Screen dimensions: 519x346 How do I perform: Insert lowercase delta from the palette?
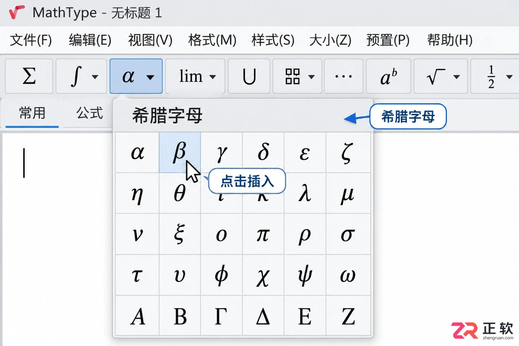point(263,152)
